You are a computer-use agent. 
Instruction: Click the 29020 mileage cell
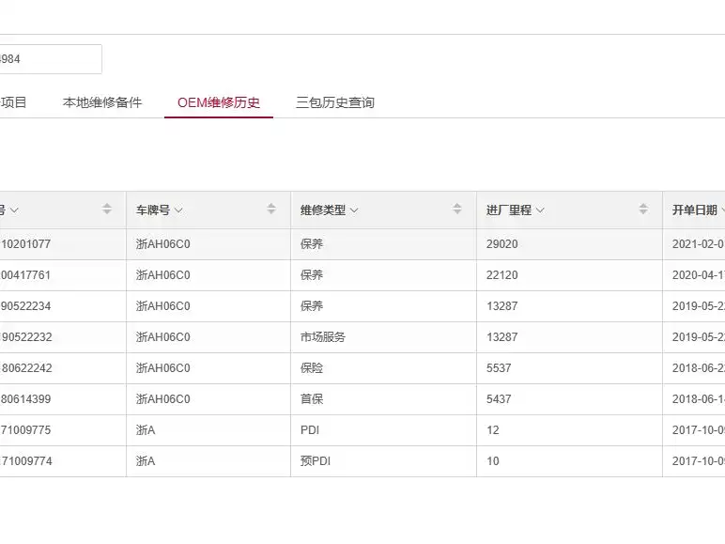[x=502, y=244]
